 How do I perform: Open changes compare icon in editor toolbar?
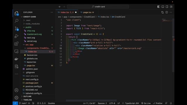coord(162,12)
